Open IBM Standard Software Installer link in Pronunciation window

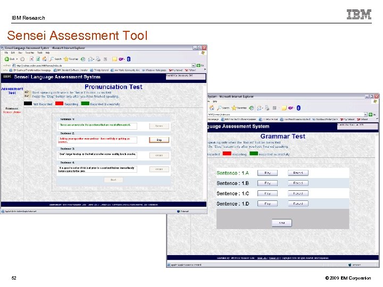click(71, 70)
